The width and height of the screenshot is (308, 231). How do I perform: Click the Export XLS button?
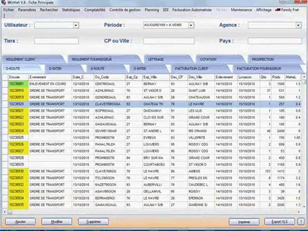279,222
